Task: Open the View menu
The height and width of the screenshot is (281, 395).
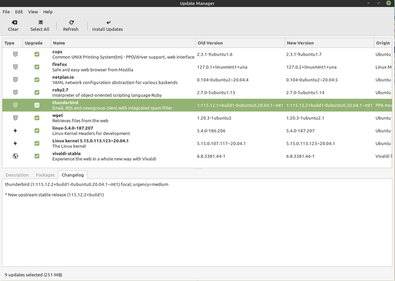Action: 33,12
